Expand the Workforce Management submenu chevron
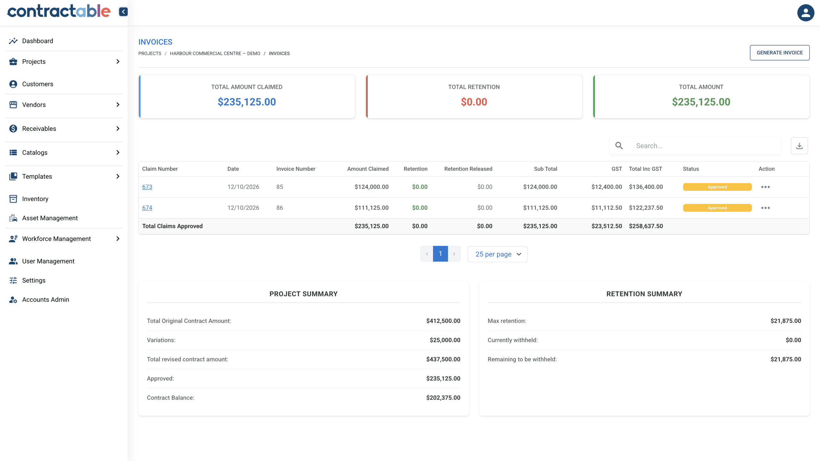The height and width of the screenshot is (461, 820). [x=118, y=239]
